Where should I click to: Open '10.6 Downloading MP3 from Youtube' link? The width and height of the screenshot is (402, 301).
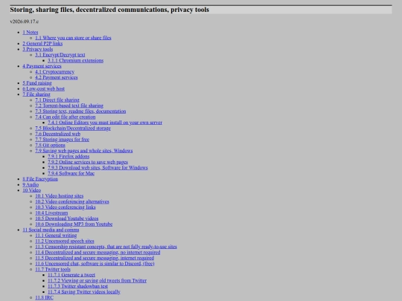point(74,224)
